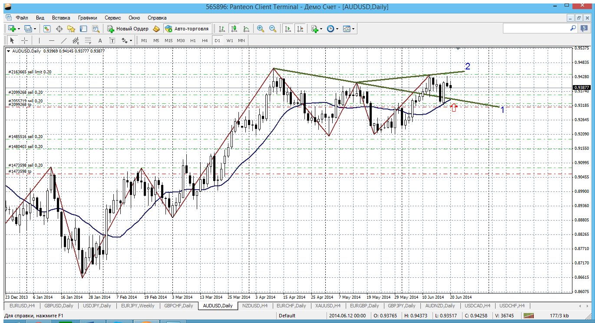Expand the Templates dropdown arrow
This screenshot has width=595, height=323.
(354, 29)
